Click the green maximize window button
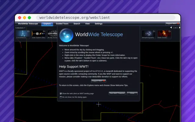The width and height of the screenshot is (195, 122). [29, 18]
